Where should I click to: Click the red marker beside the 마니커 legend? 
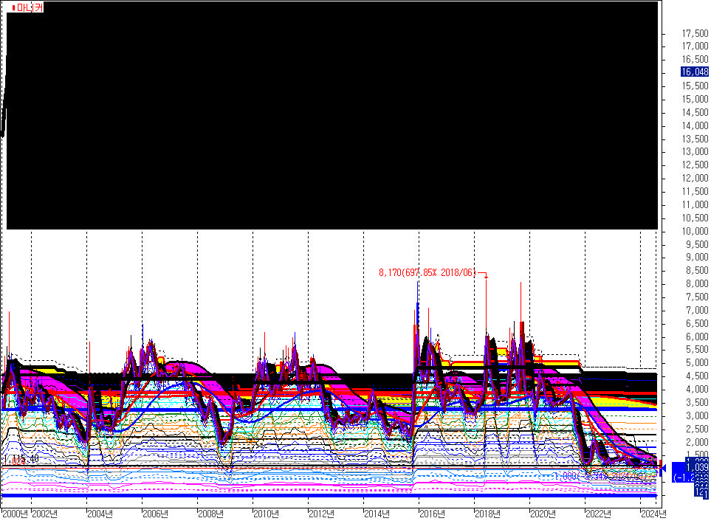[x=15, y=7]
